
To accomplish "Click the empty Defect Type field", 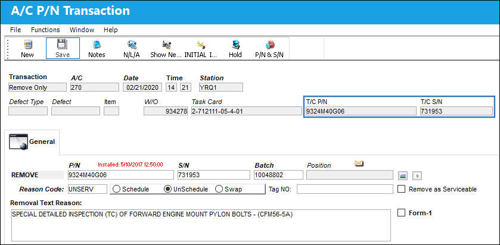I will pyautogui.click(x=28, y=111).
